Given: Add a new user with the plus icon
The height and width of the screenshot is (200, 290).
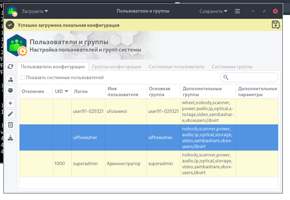Looking at the screenshot, I should pos(11,103).
